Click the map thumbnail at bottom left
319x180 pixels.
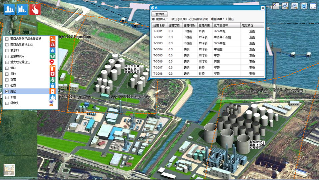9,170
